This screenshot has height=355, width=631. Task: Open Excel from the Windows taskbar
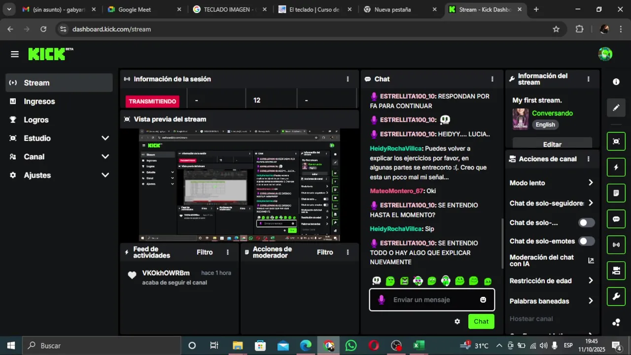(x=419, y=346)
